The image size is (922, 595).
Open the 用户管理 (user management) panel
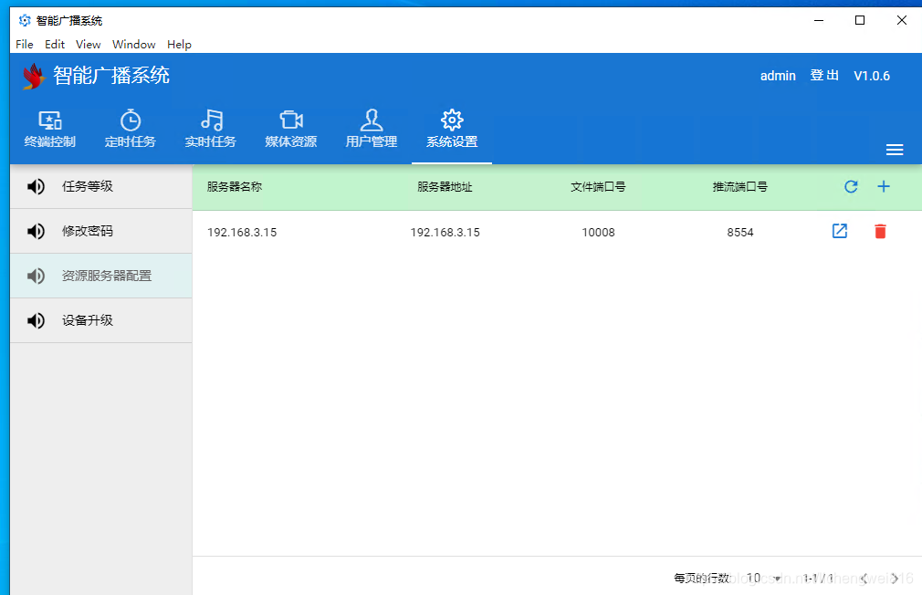(x=372, y=128)
